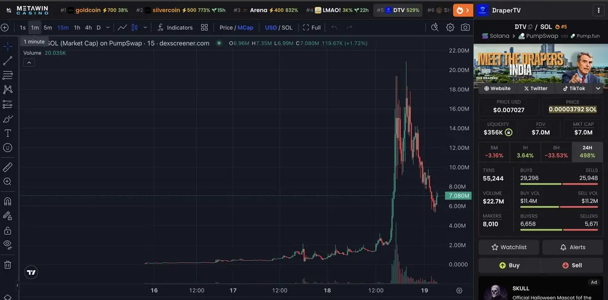Open the Indicators menu
The width and height of the screenshot is (608, 300).
pyautogui.click(x=174, y=27)
